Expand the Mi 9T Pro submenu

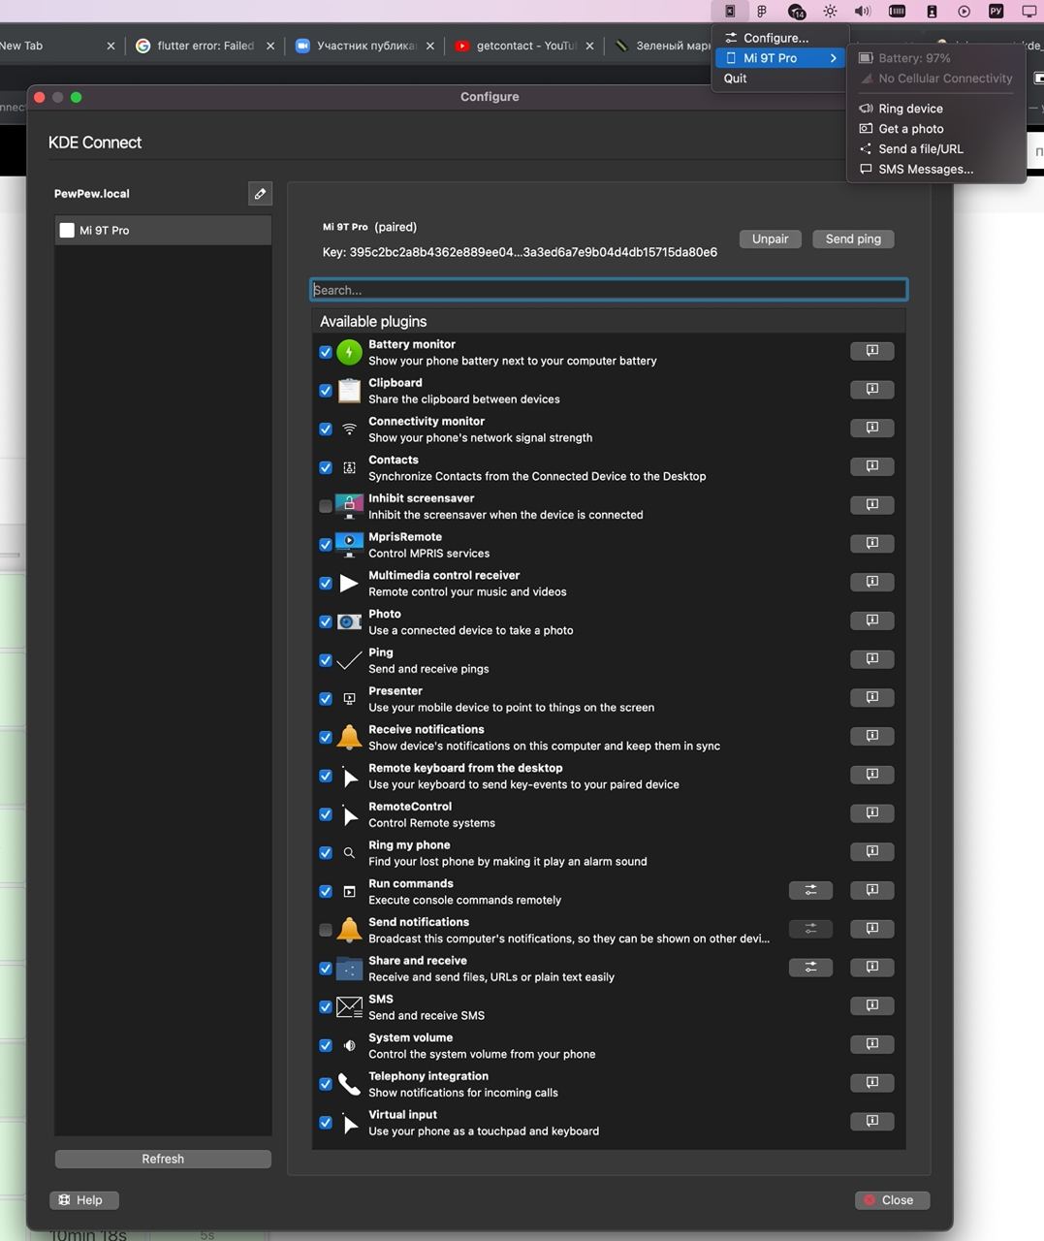coord(780,58)
